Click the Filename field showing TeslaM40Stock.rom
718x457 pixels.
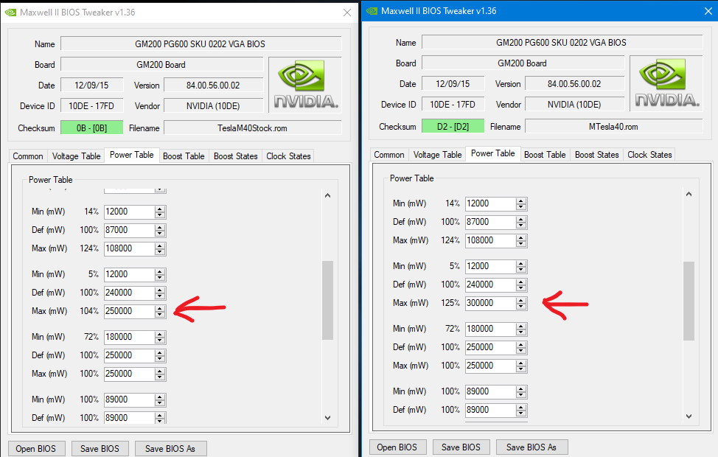point(252,128)
